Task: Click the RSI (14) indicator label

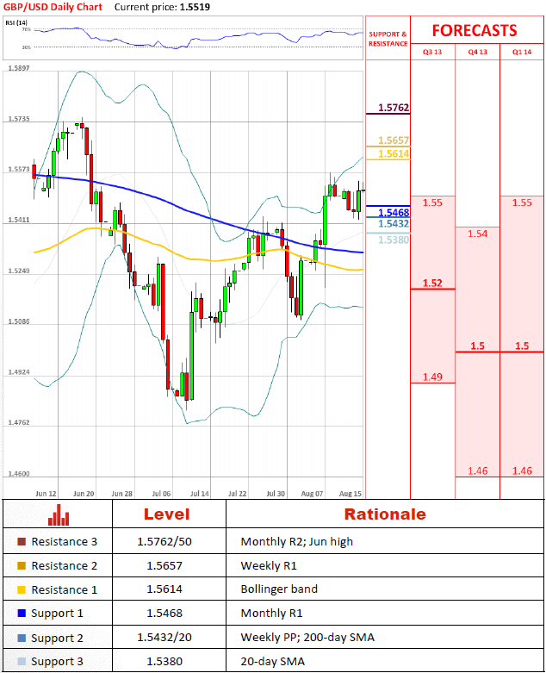Action: click(x=17, y=22)
